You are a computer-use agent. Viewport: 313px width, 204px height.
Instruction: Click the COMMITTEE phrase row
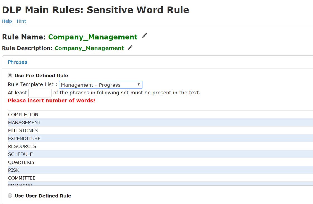pyautogui.click(x=22, y=178)
